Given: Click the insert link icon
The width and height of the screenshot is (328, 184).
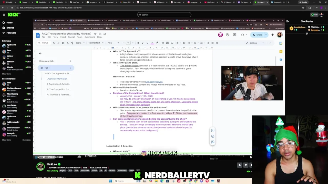Looking at the screenshot, I should pos(163,43).
